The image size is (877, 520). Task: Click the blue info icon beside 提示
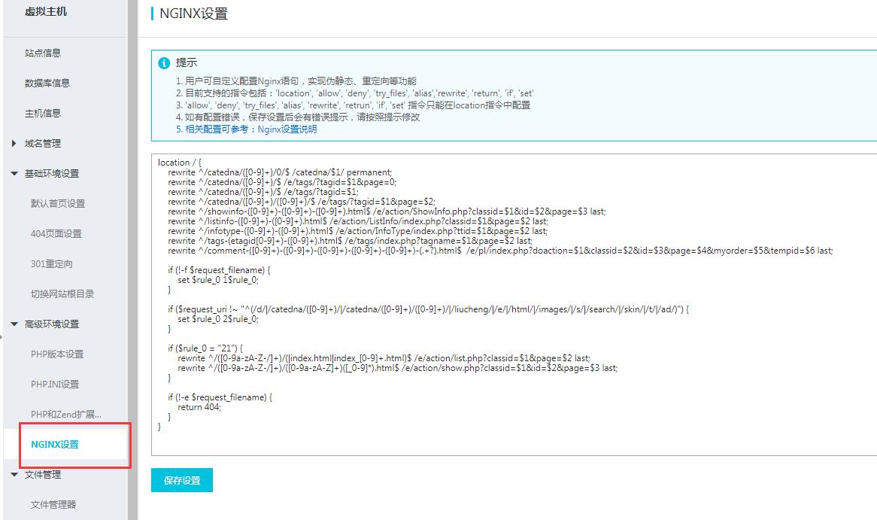(164, 63)
